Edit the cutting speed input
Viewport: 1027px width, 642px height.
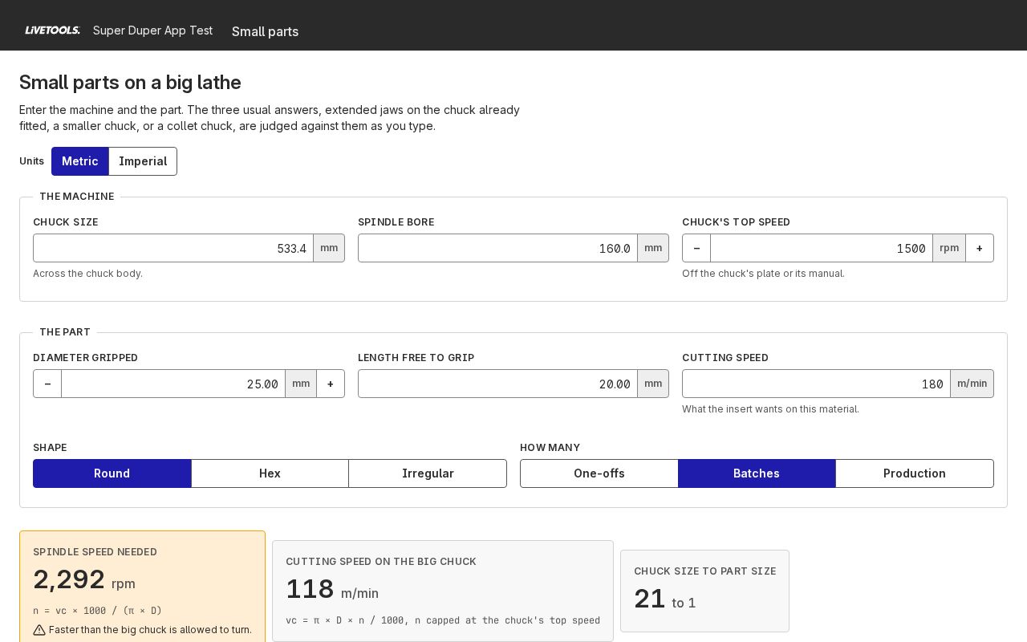coord(816,384)
